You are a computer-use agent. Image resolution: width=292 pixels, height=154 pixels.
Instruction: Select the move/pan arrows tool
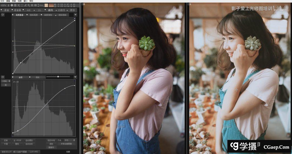click(12, 5)
